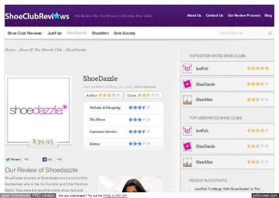Open ShoeMint in top user rated clubs
Screen dimensions: 279x198
[204, 162]
